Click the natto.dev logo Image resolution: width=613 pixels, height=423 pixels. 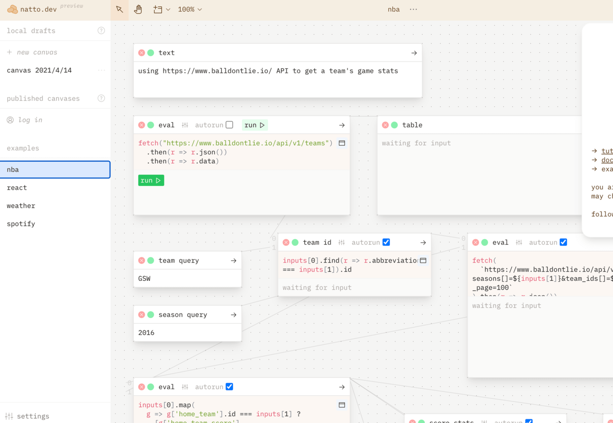[x=32, y=9]
